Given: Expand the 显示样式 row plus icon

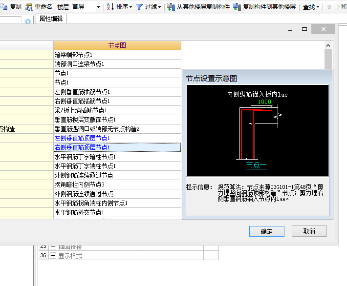Looking at the screenshot, I should (53, 256).
